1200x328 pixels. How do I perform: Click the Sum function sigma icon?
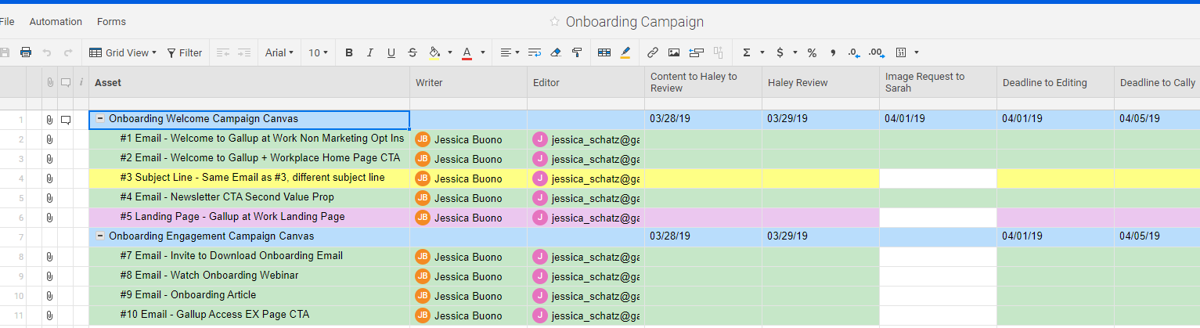pos(746,52)
